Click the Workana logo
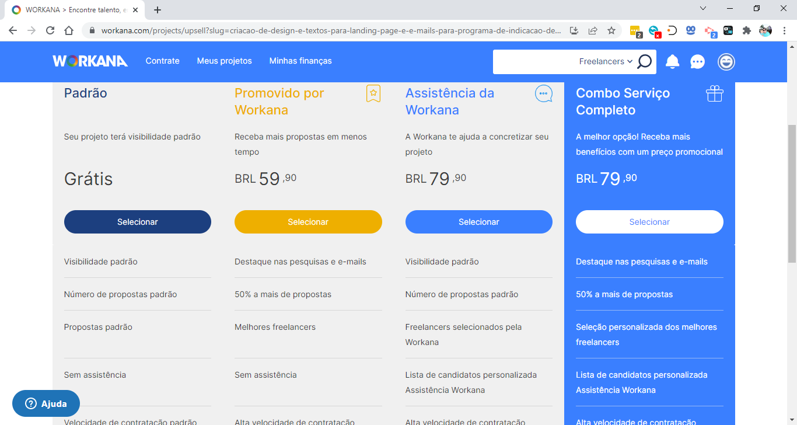The height and width of the screenshot is (425, 797). click(90, 61)
